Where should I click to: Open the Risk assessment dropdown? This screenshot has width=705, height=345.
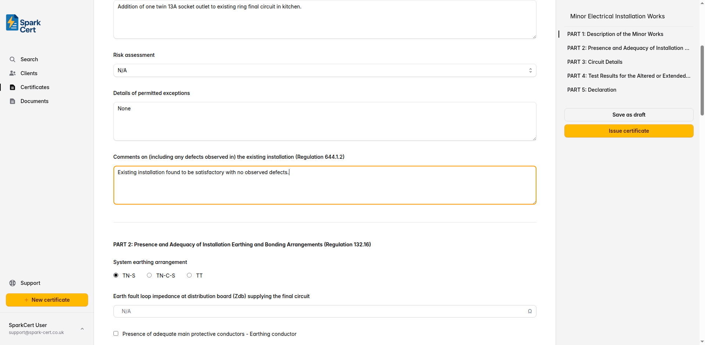[325, 70]
